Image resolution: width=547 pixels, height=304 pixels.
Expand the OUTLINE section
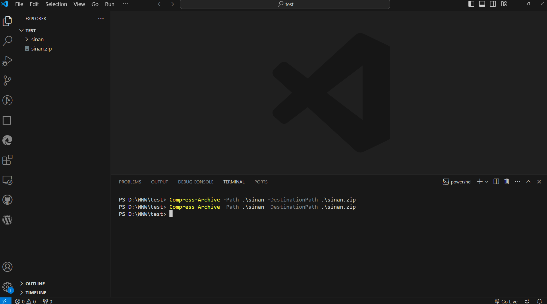click(x=35, y=283)
